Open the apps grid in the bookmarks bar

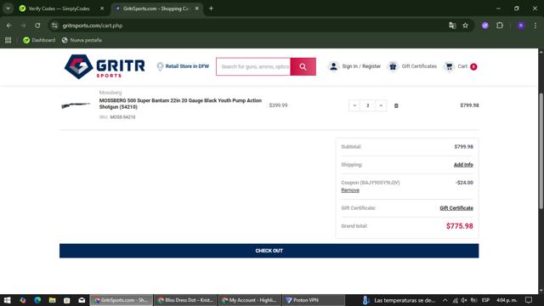pyautogui.click(x=8, y=40)
